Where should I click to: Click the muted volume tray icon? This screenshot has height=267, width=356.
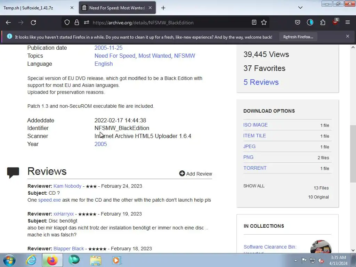(x=321, y=261)
